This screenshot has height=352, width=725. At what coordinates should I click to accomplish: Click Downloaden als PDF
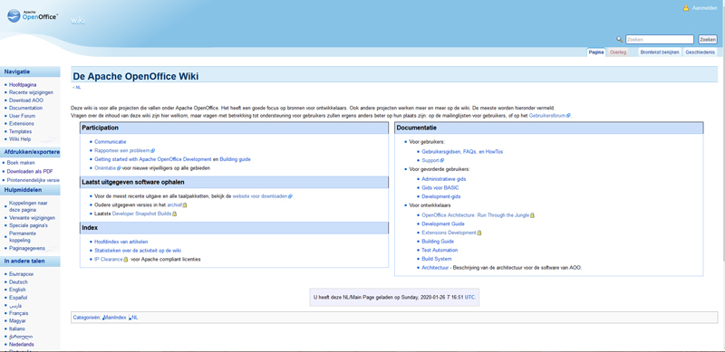click(30, 171)
